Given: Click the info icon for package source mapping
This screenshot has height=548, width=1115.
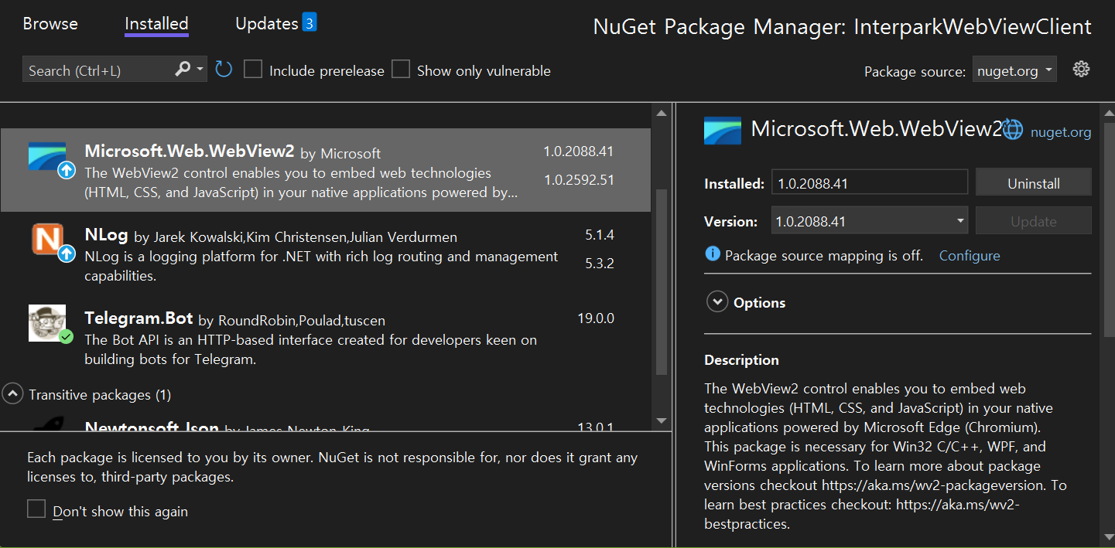Looking at the screenshot, I should (713, 254).
